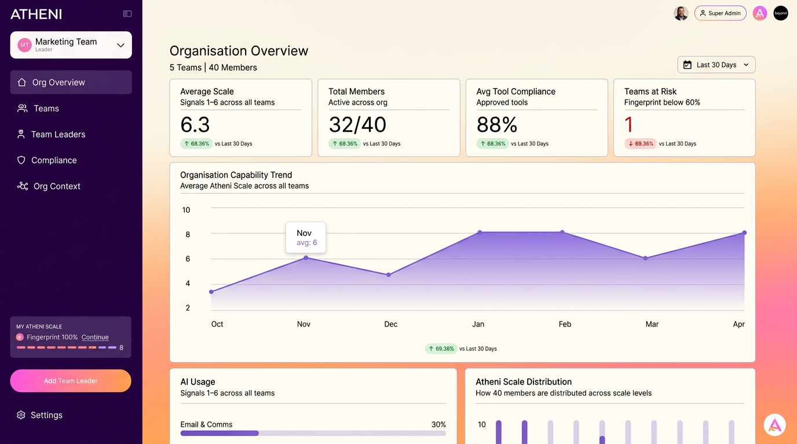Click the ATHENI logo
Image resolution: width=797 pixels, height=444 pixels.
coord(36,14)
